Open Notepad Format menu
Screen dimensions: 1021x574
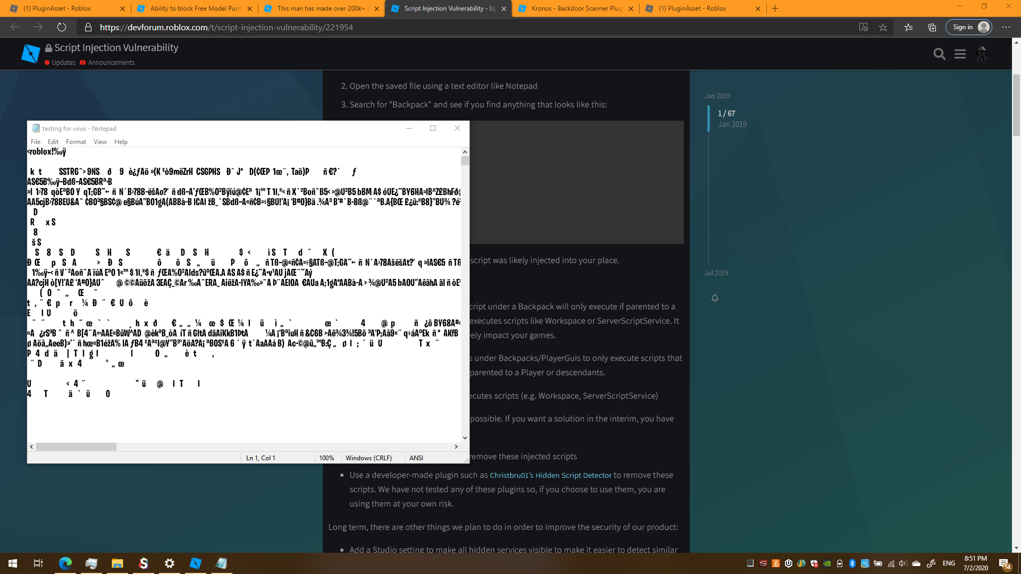[76, 142]
